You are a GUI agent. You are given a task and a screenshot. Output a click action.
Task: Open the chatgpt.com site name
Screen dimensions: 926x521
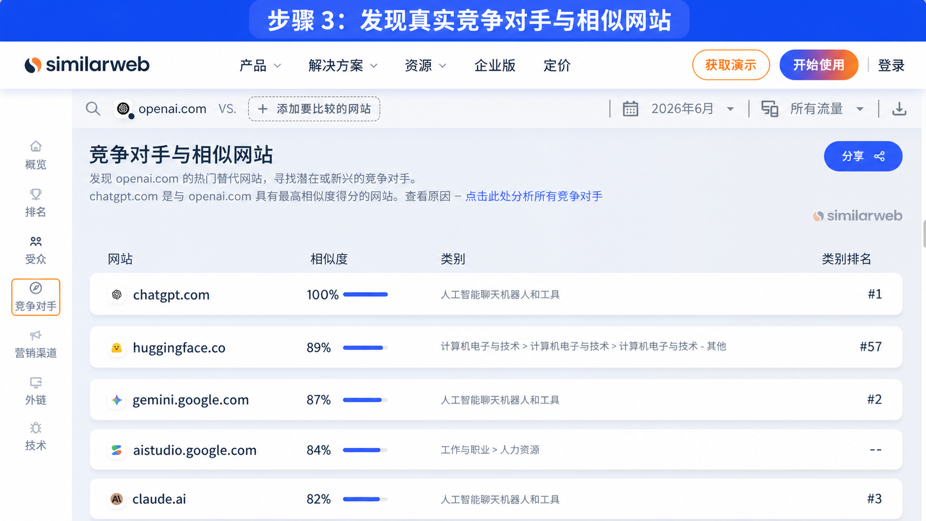pyautogui.click(x=171, y=295)
